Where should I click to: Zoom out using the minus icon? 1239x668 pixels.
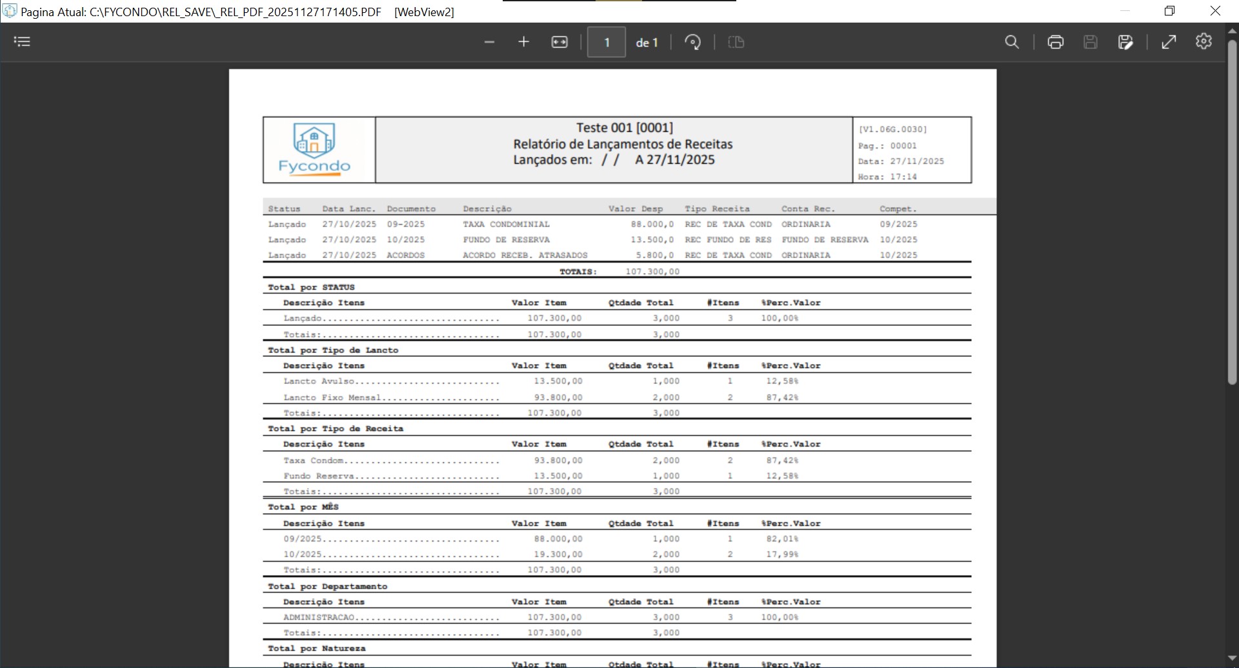[x=489, y=42]
